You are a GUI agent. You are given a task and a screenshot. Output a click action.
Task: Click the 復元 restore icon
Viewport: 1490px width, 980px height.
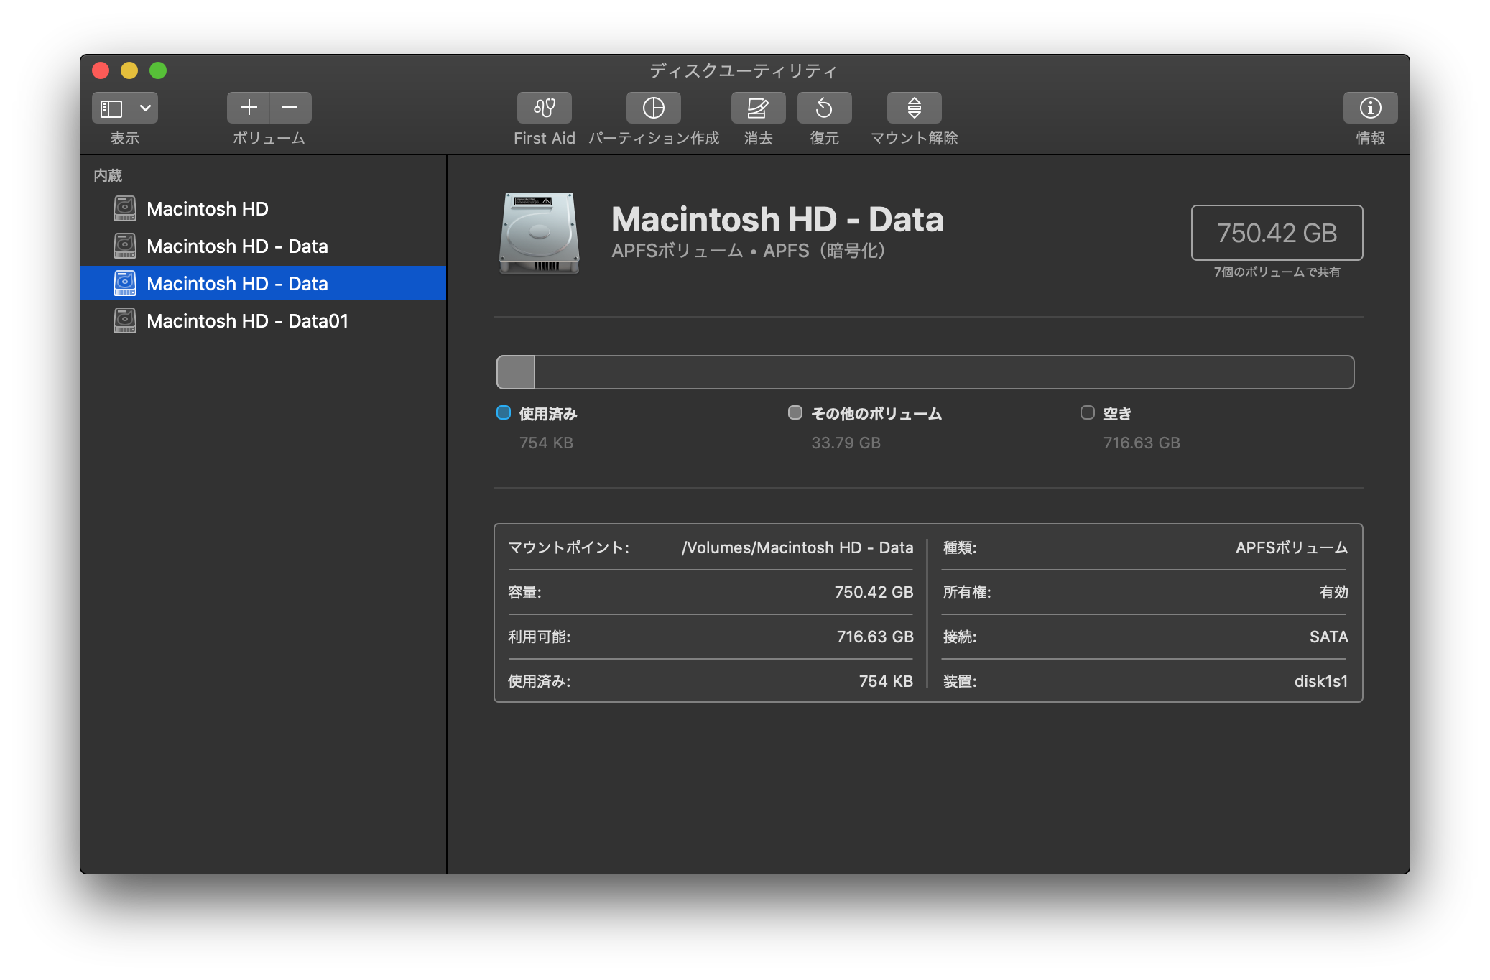(824, 108)
